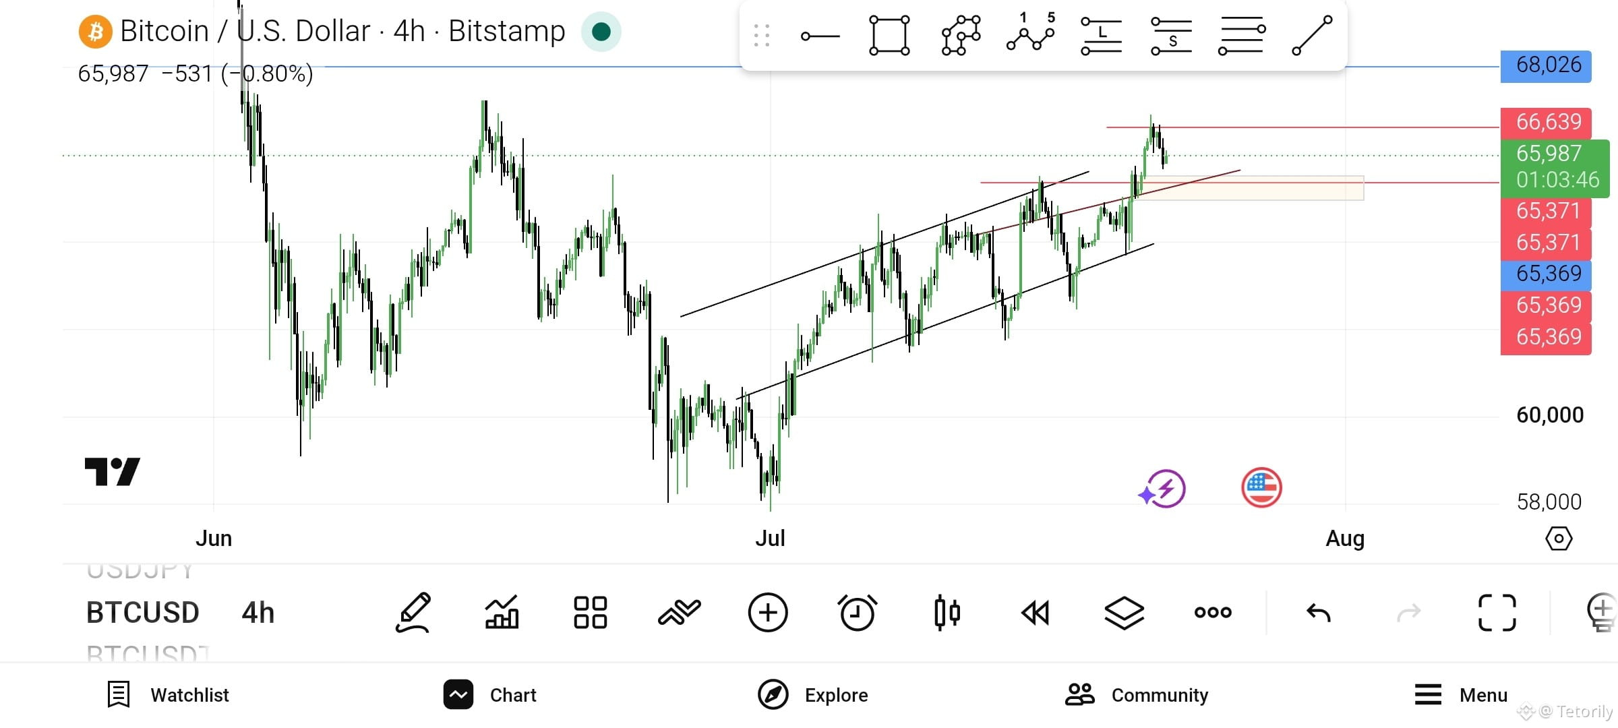1618x728 pixels.
Task: Open the Watchlist tab
Action: [169, 695]
